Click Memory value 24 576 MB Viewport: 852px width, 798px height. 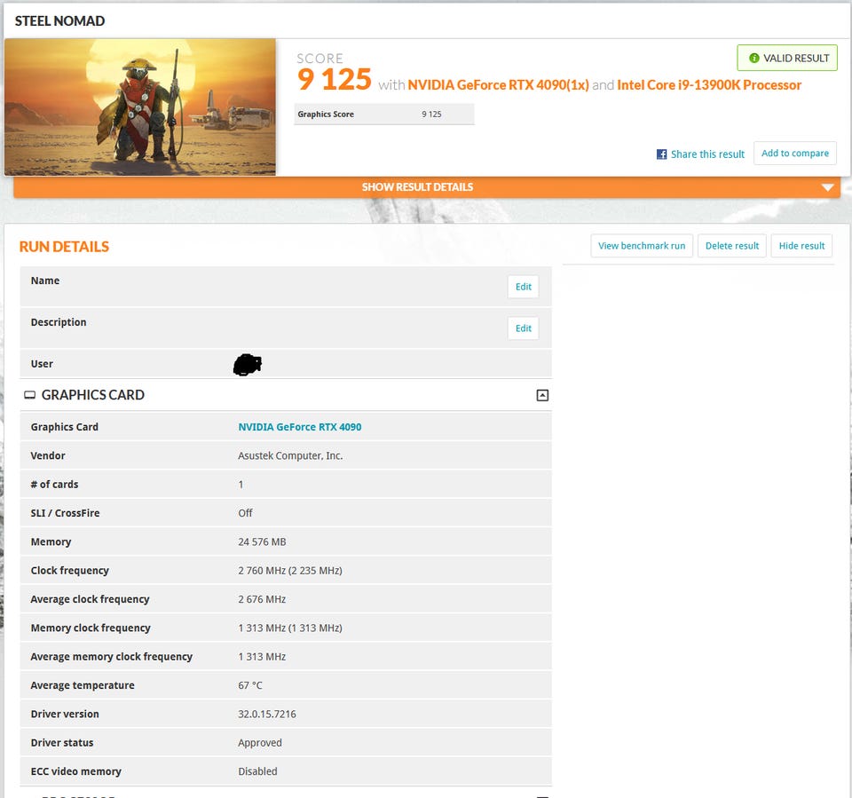click(x=262, y=542)
